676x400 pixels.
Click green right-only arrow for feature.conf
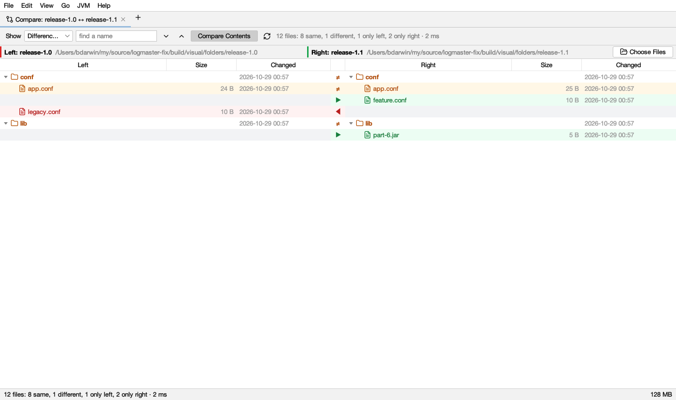point(338,100)
